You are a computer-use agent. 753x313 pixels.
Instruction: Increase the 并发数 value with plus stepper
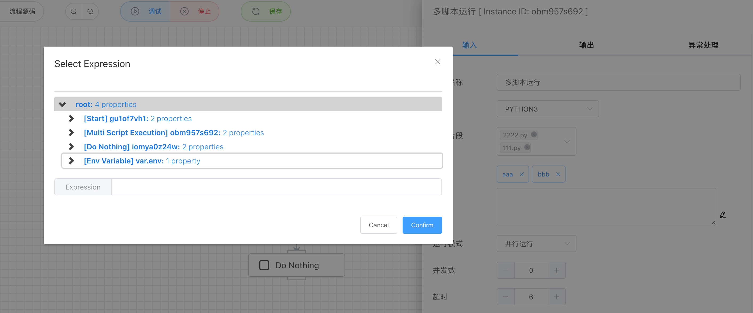[557, 270]
